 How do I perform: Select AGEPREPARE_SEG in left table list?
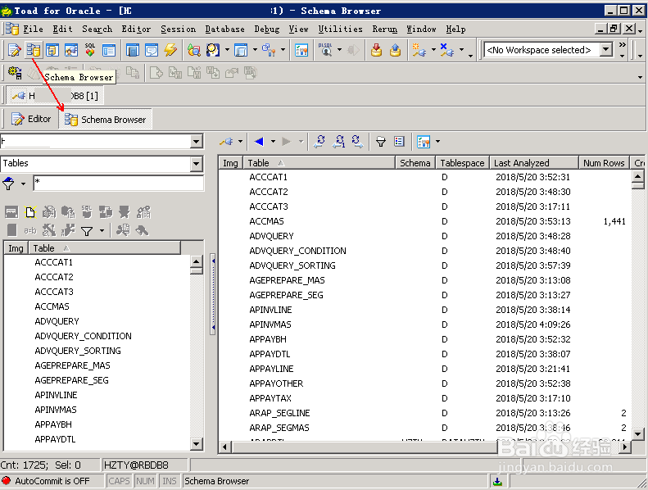[x=71, y=380]
